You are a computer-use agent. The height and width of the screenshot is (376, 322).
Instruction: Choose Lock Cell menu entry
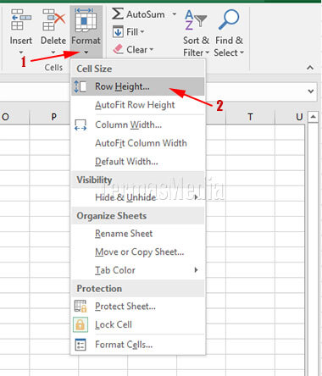pos(138,324)
